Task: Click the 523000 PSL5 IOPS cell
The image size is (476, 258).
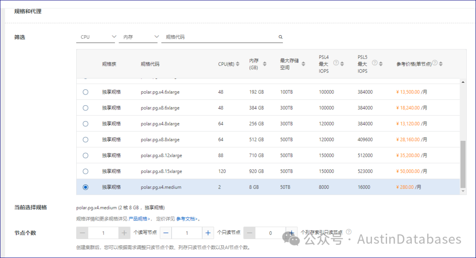Action: [x=365, y=171]
